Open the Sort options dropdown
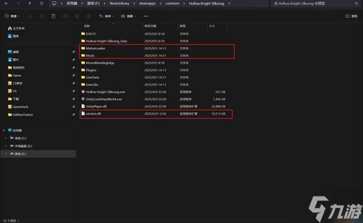This screenshot has width=363, height=223. pyautogui.click(x=106, y=16)
